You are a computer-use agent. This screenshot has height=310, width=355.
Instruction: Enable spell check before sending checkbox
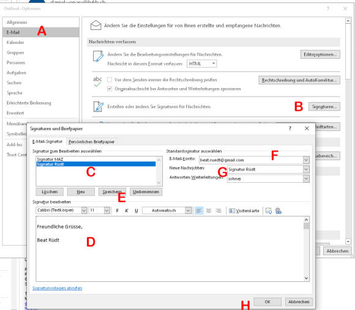coord(110,80)
